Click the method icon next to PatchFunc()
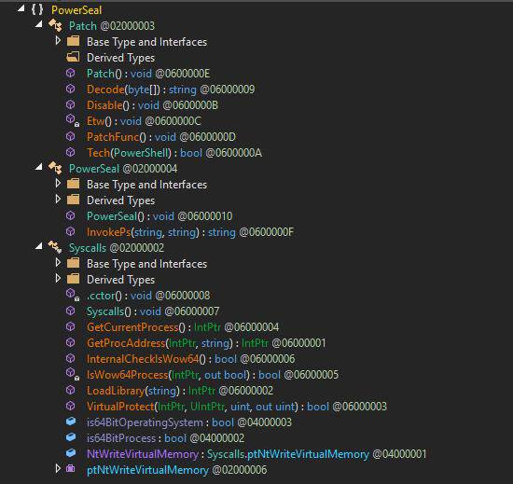The height and width of the screenshot is (484, 513). pos(70,136)
